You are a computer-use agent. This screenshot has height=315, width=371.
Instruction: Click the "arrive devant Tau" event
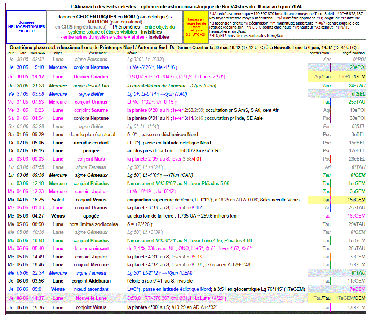point(91,86)
